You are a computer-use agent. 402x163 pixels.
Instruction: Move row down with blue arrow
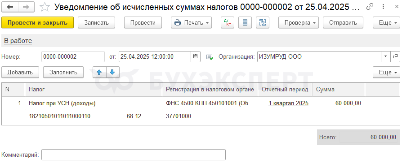point(112,72)
